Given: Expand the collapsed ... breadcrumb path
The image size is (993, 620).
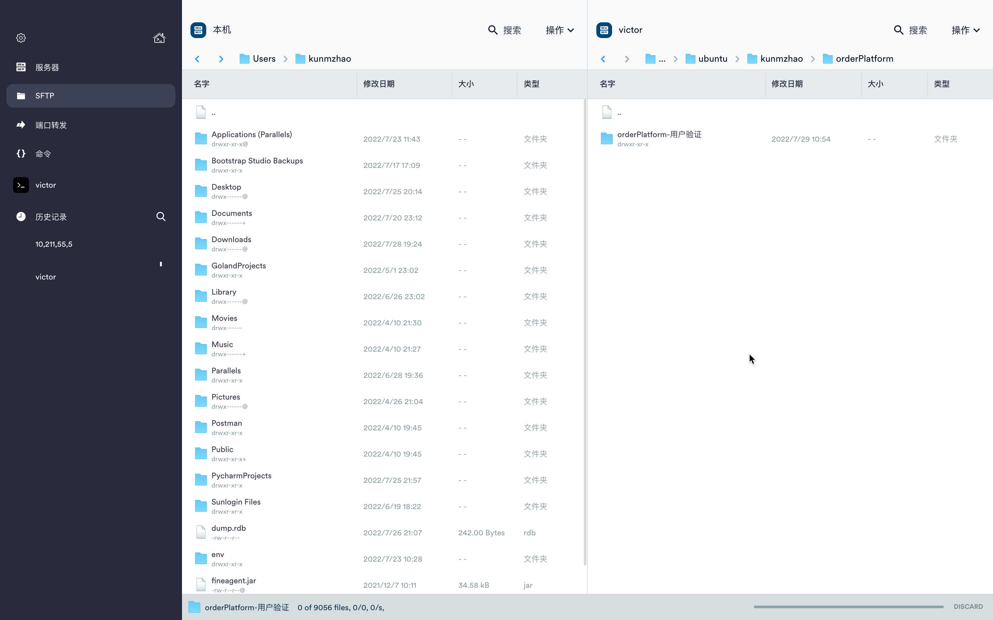Looking at the screenshot, I should click(x=655, y=59).
